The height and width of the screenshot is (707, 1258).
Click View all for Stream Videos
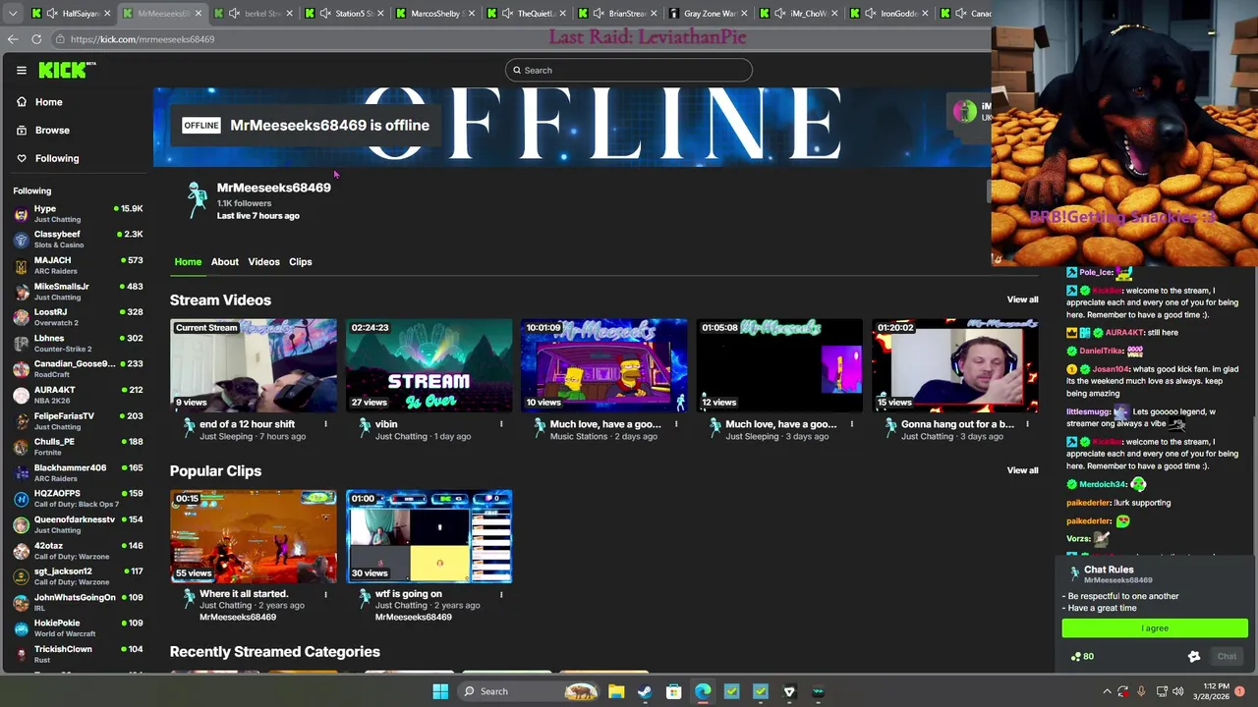pyautogui.click(x=1022, y=299)
